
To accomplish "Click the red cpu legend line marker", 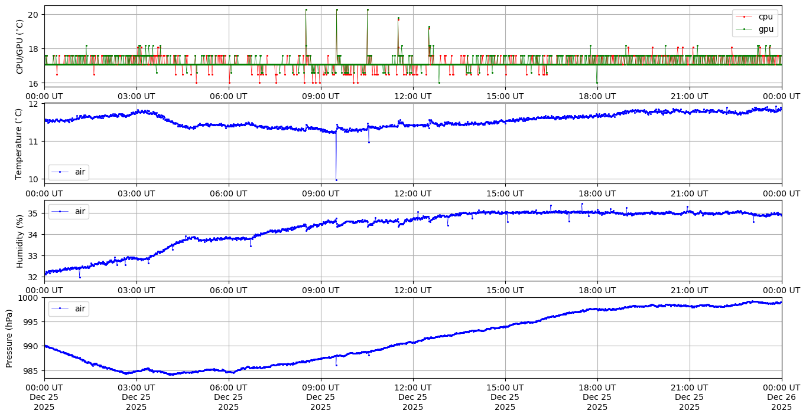I will coord(746,17).
